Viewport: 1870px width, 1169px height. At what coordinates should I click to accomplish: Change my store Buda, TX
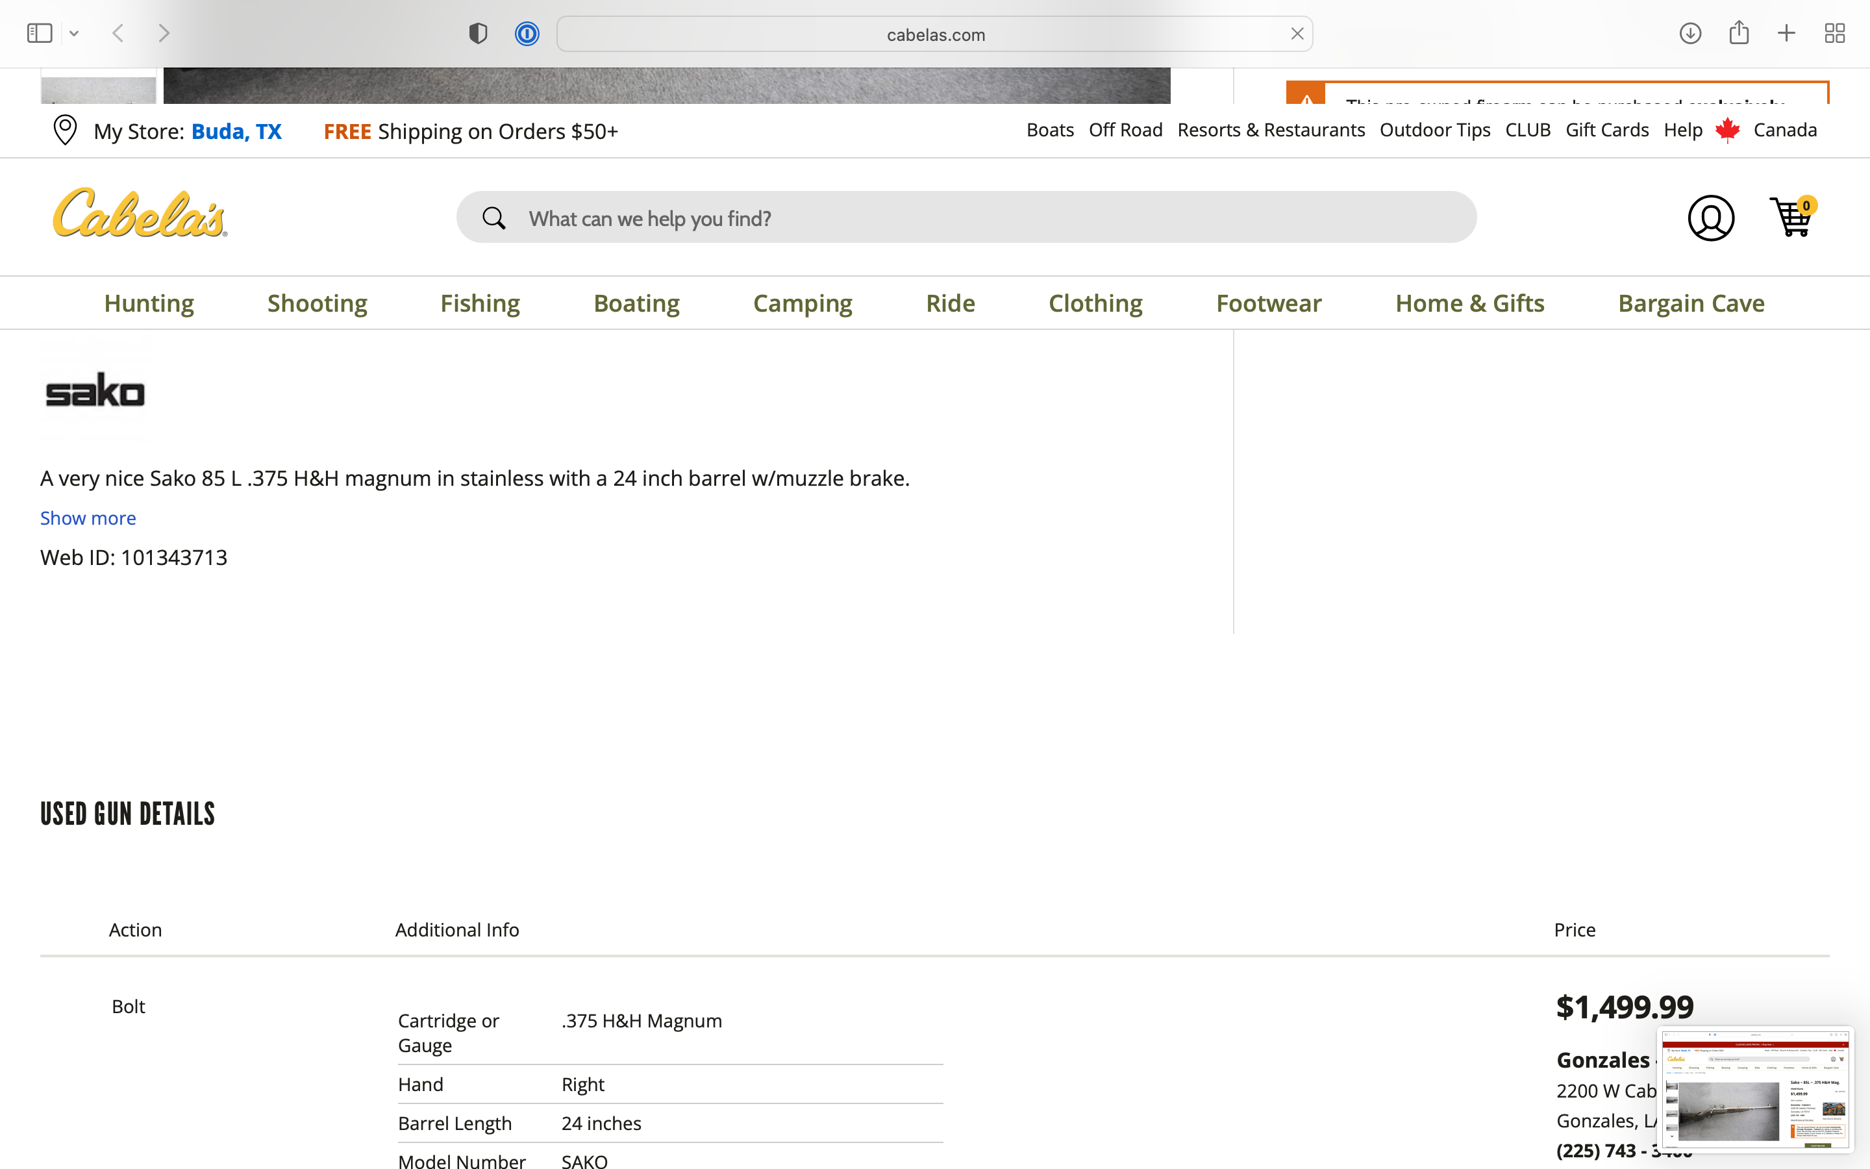coord(236,131)
